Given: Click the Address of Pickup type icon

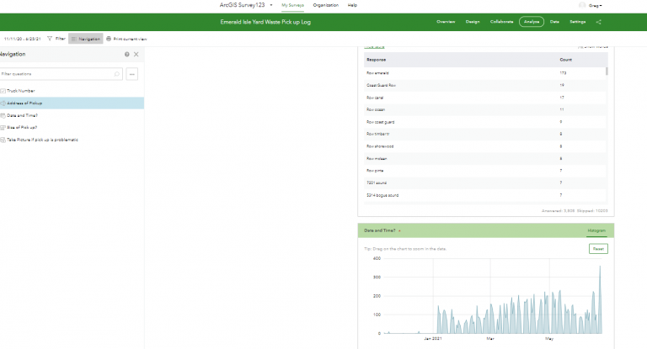Looking at the screenshot, I should [x=3, y=103].
